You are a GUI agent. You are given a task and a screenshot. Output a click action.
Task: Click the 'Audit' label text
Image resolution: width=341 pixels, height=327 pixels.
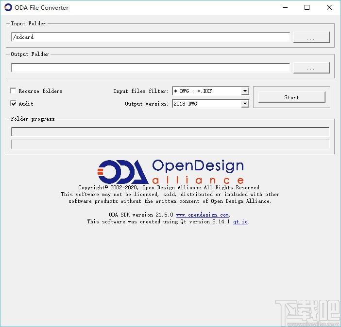click(26, 104)
